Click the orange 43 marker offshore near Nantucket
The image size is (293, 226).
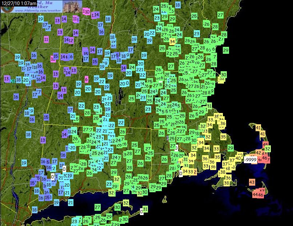252,182
